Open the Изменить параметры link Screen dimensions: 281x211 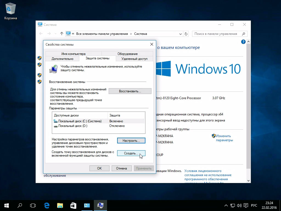click(x=224, y=138)
